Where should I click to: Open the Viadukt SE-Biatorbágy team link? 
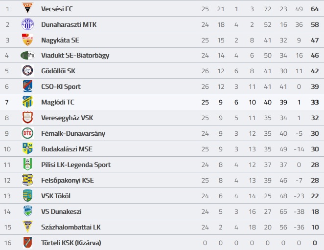75,56
